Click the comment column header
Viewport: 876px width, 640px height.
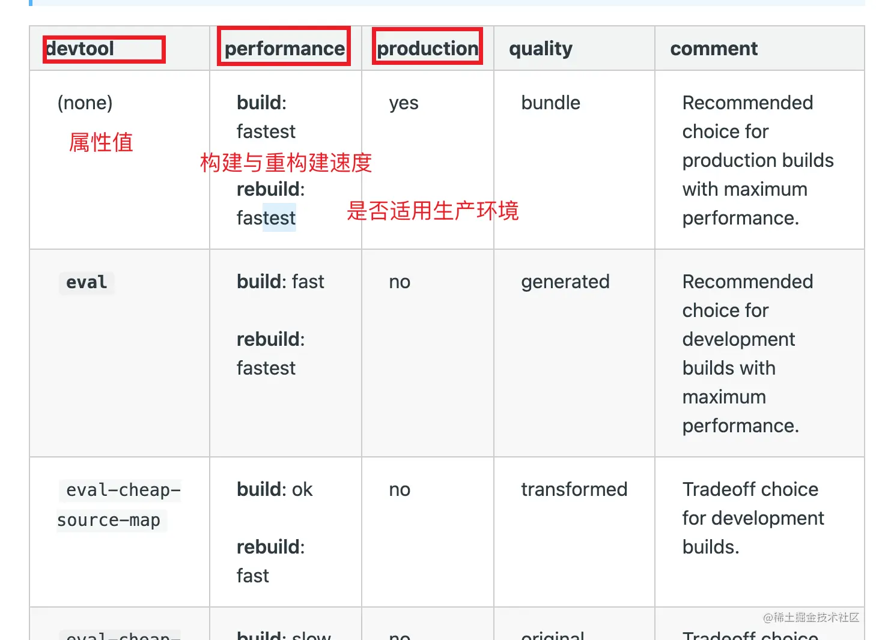click(x=714, y=49)
